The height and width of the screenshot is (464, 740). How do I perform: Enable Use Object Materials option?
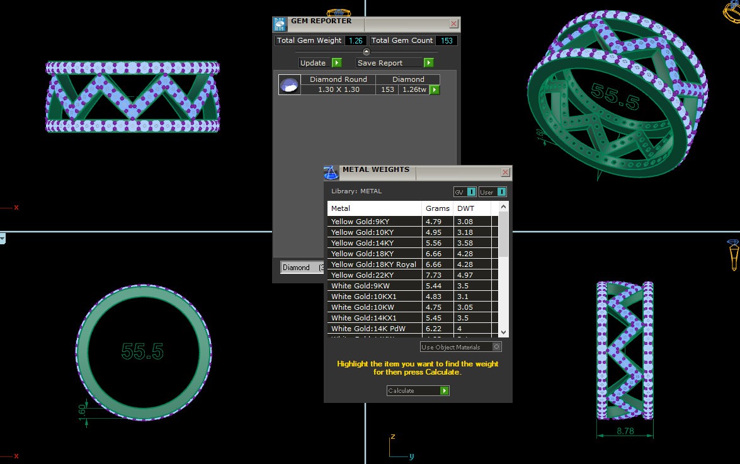[497, 347]
